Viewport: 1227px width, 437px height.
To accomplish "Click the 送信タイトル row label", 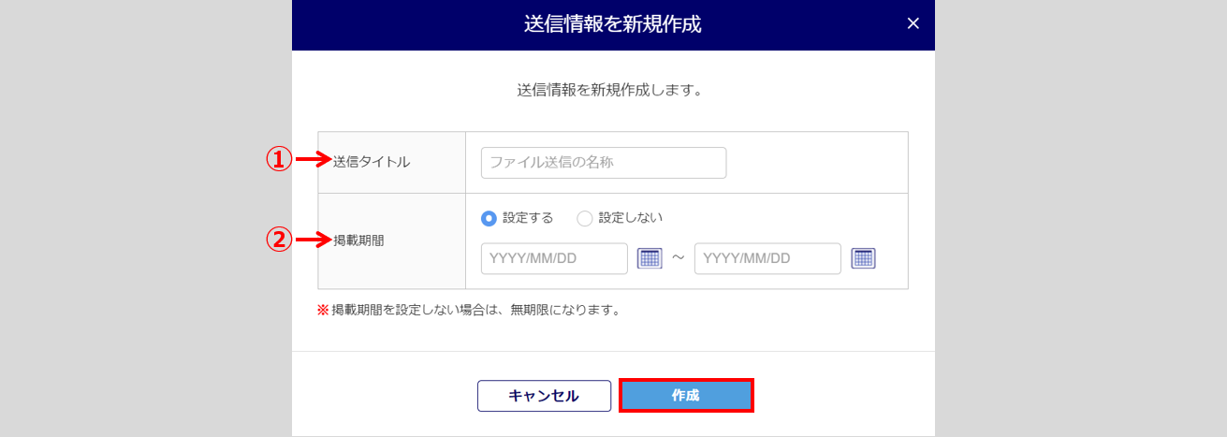I will pyautogui.click(x=372, y=162).
